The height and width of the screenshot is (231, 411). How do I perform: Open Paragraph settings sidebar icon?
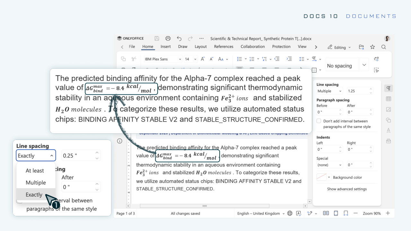[389, 89]
